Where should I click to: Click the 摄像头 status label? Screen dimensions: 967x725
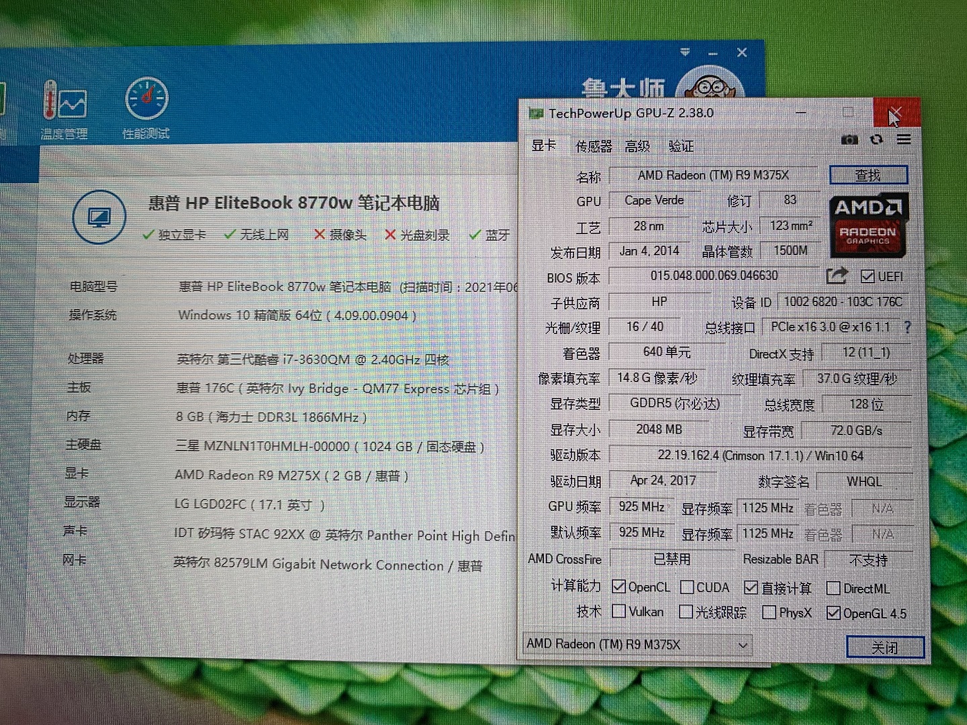pos(347,234)
